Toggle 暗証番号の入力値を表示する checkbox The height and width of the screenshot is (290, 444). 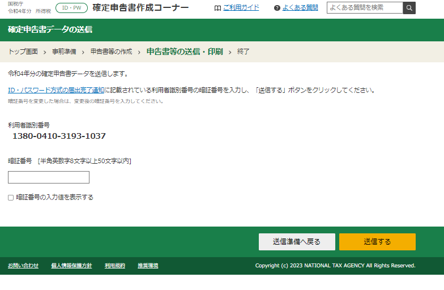11,198
